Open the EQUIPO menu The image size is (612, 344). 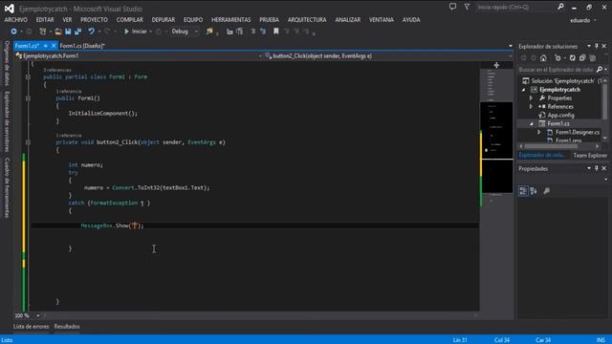[193, 19]
